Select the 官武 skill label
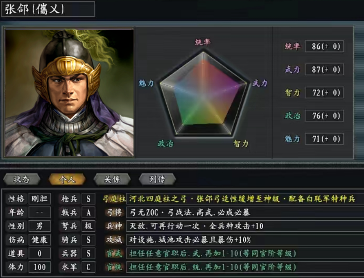The height and width of the screenshot is (278, 364). [114, 253]
